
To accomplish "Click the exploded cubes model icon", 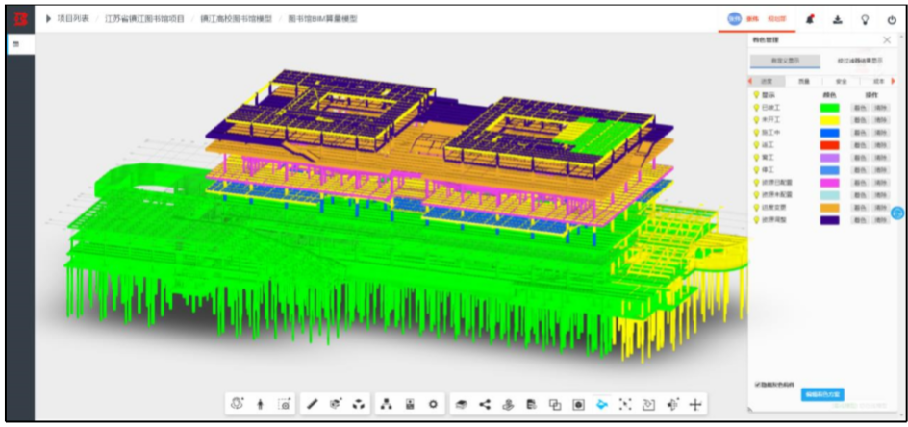I will coord(359,405).
